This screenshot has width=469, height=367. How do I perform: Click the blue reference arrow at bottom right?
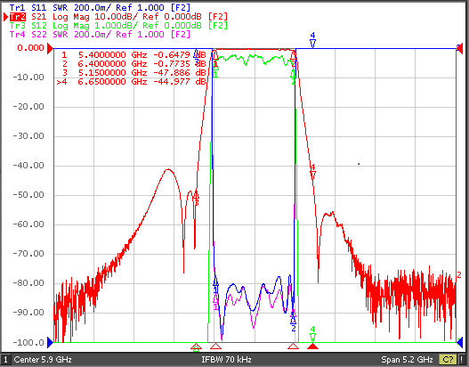pos(459,342)
